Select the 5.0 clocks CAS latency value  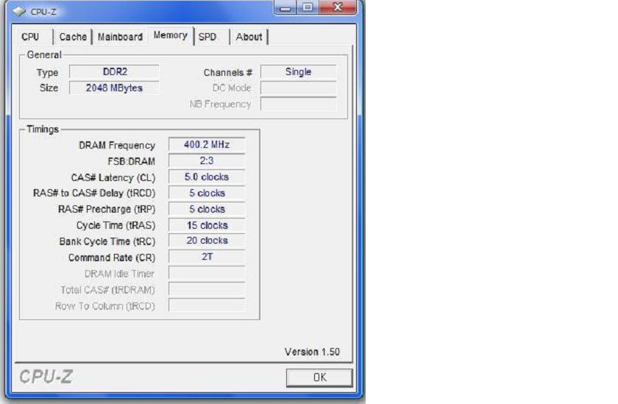(207, 177)
